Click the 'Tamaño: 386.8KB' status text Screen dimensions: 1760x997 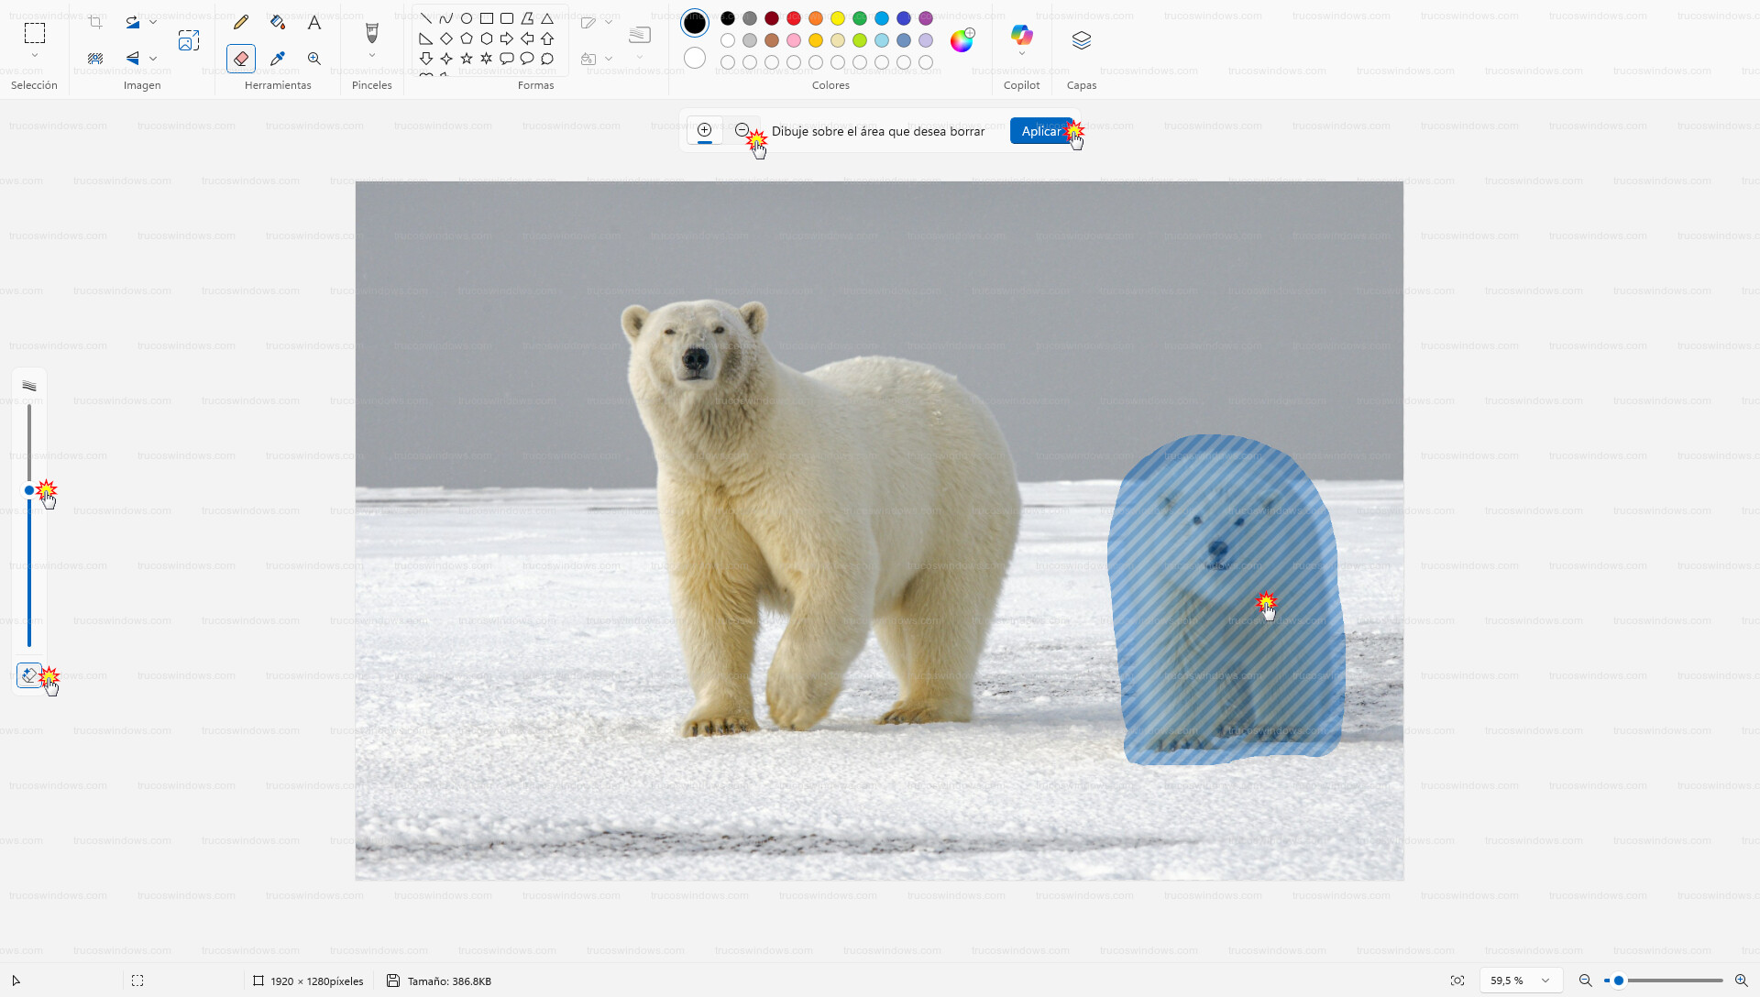pyautogui.click(x=449, y=981)
